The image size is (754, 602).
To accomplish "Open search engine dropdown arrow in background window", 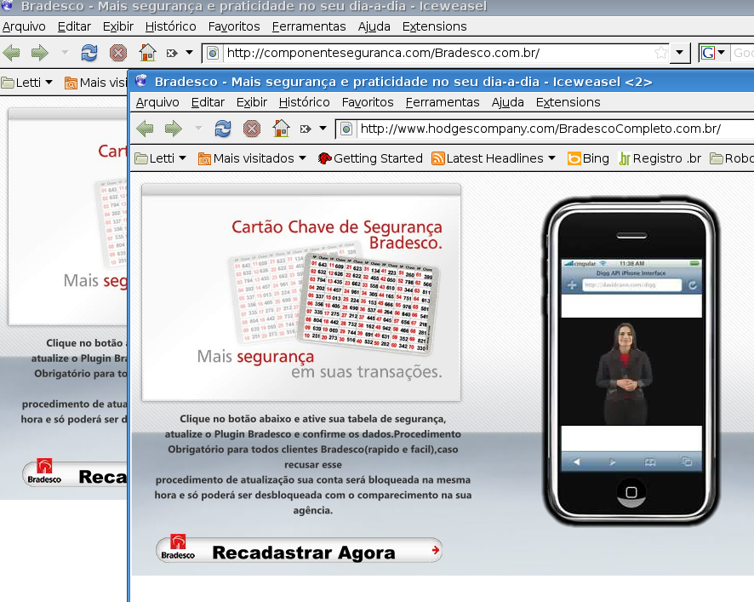I will point(722,53).
